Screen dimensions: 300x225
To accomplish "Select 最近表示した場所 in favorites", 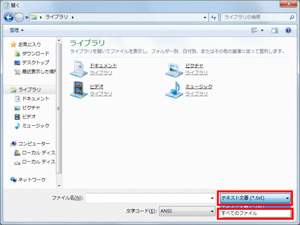I will click(39, 71).
